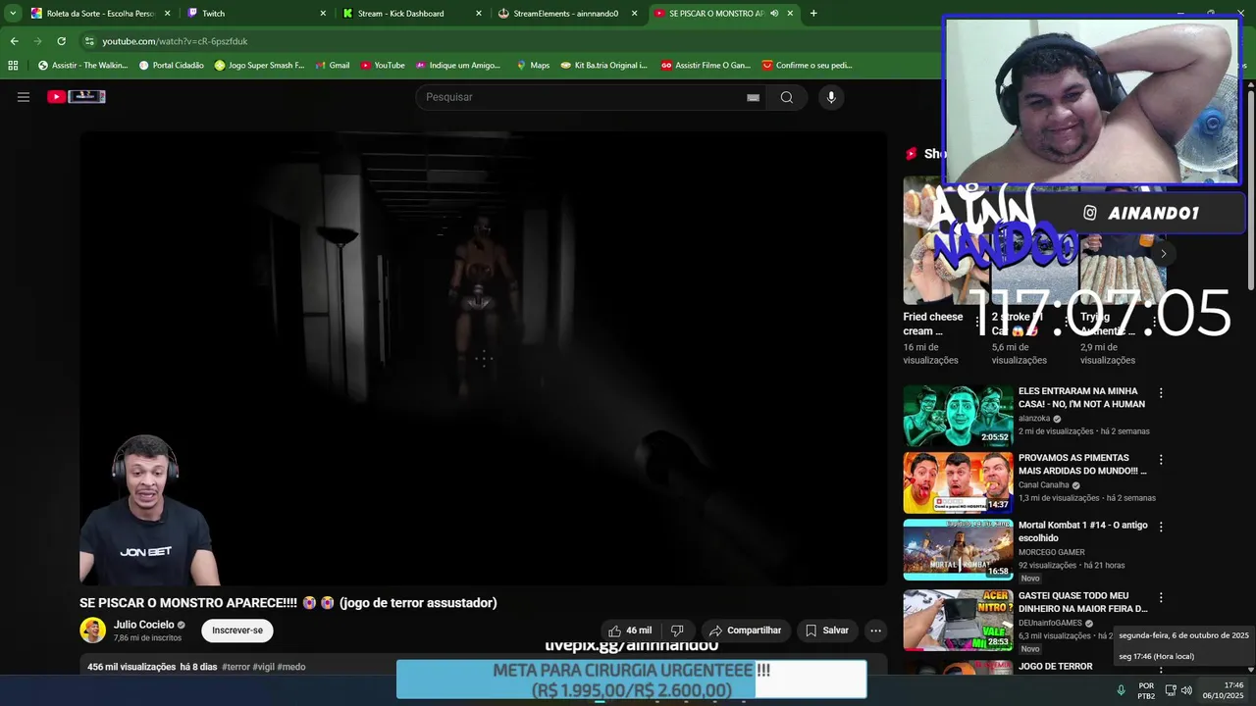Click the Compartilhar button

[x=745, y=630]
